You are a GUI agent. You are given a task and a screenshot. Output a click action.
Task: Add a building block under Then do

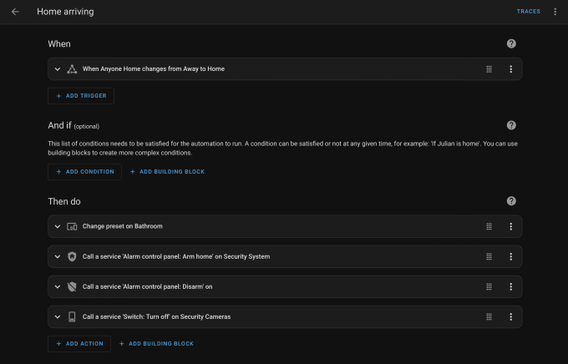pos(156,343)
